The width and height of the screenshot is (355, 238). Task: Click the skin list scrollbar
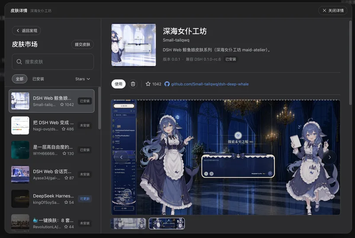[x=99, y=108]
